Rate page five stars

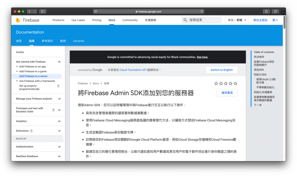236,83
